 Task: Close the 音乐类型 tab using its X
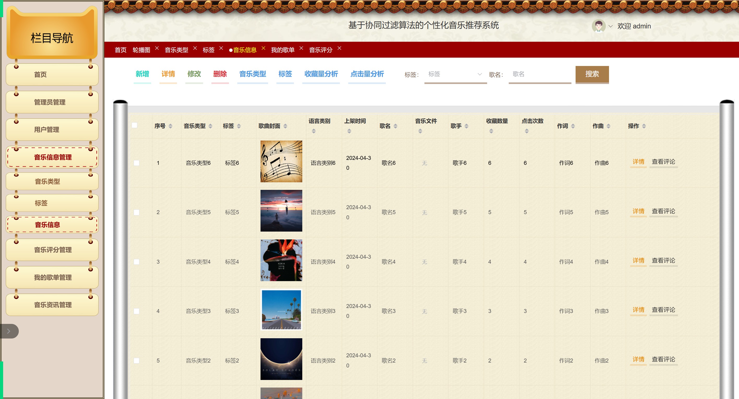coord(195,48)
